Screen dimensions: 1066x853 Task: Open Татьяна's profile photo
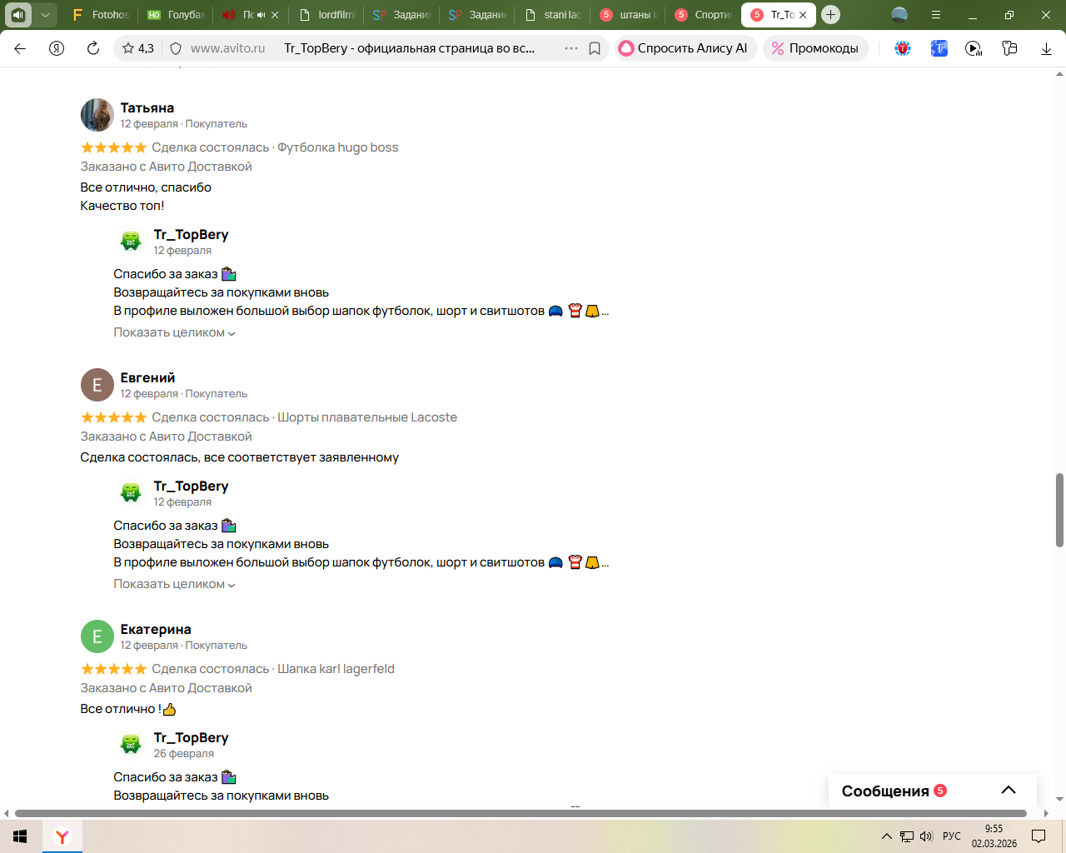pos(97,115)
